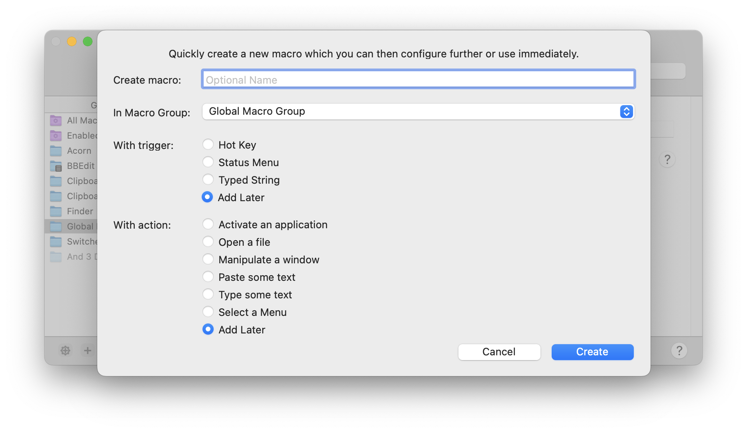Select the Status Menu trigger option
The width and height of the screenshot is (747, 435).
pos(208,162)
